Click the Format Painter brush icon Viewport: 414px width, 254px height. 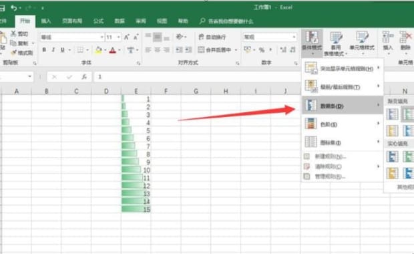pos(14,53)
